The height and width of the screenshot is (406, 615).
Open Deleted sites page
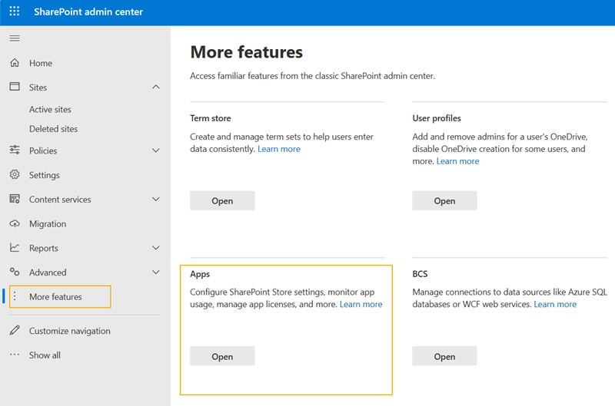(x=53, y=129)
